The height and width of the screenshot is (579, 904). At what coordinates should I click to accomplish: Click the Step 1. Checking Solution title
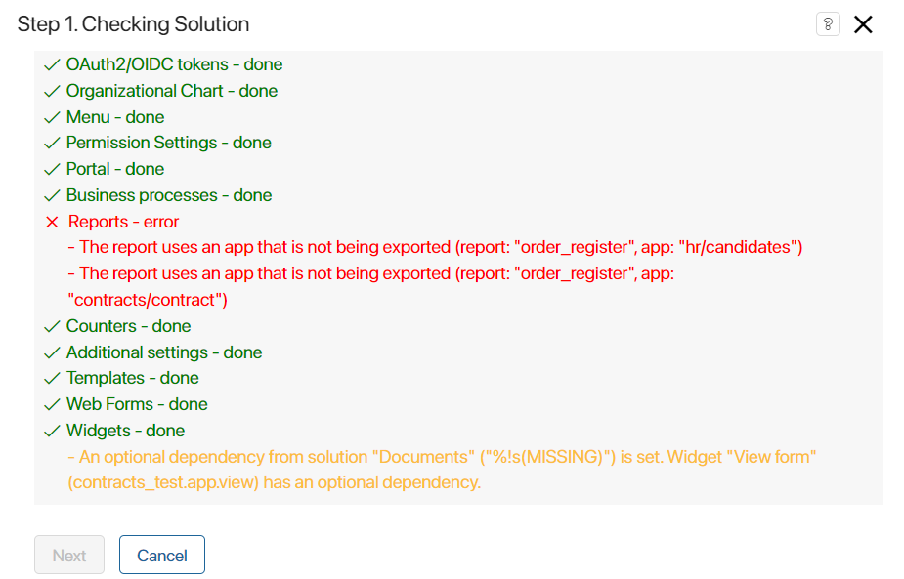(133, 24)
